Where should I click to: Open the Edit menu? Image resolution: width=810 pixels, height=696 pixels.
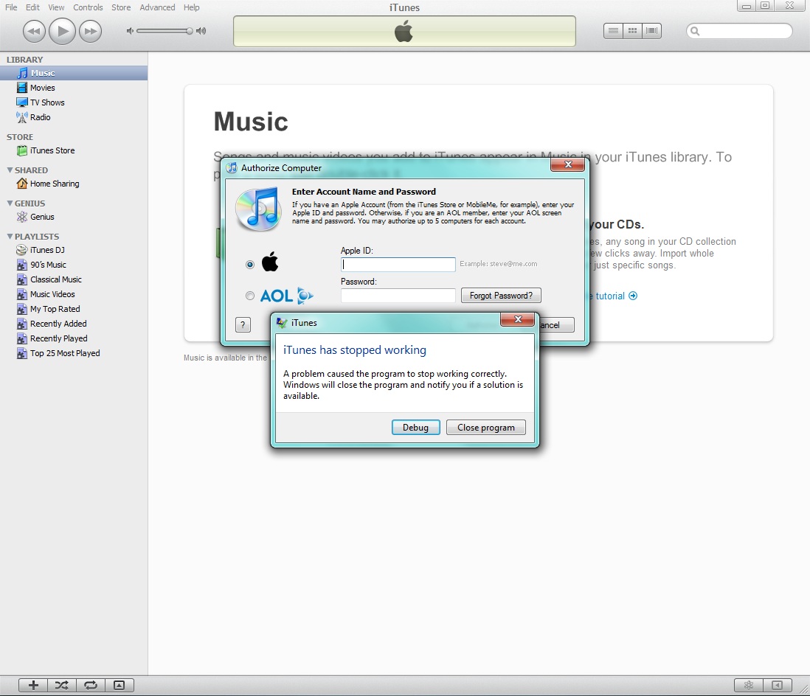(32, 7)
